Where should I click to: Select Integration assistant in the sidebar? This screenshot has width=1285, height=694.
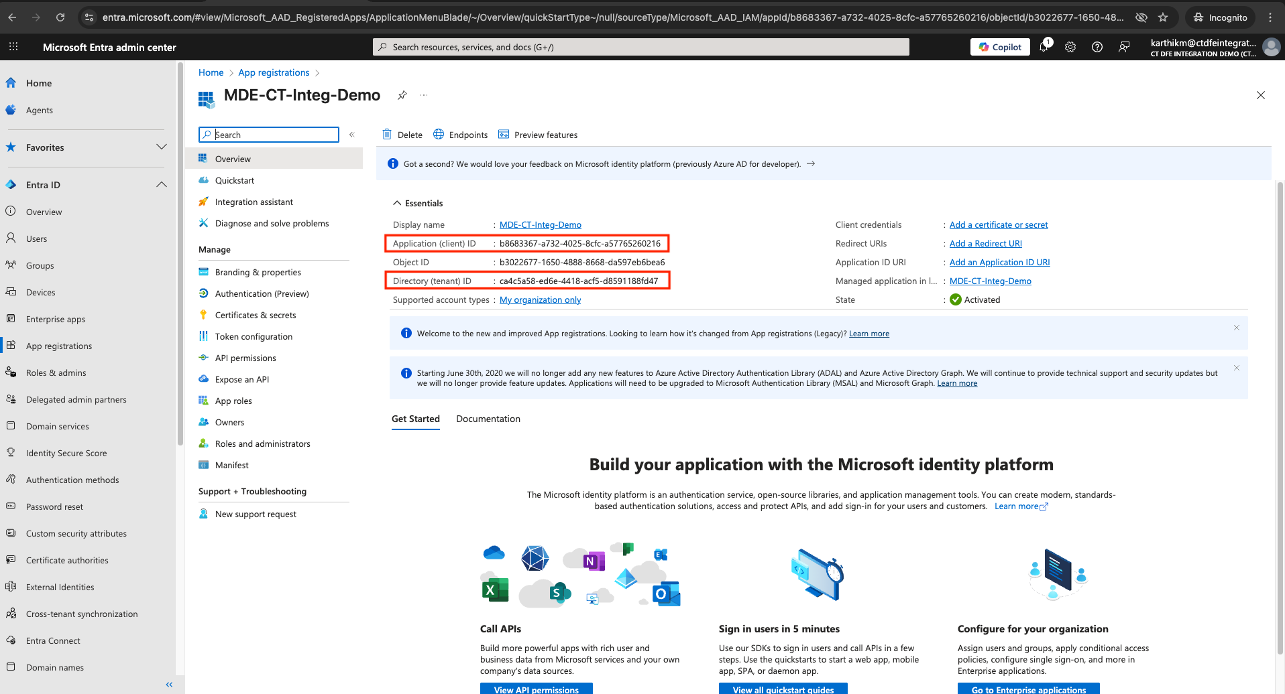(x=254, y=202)
